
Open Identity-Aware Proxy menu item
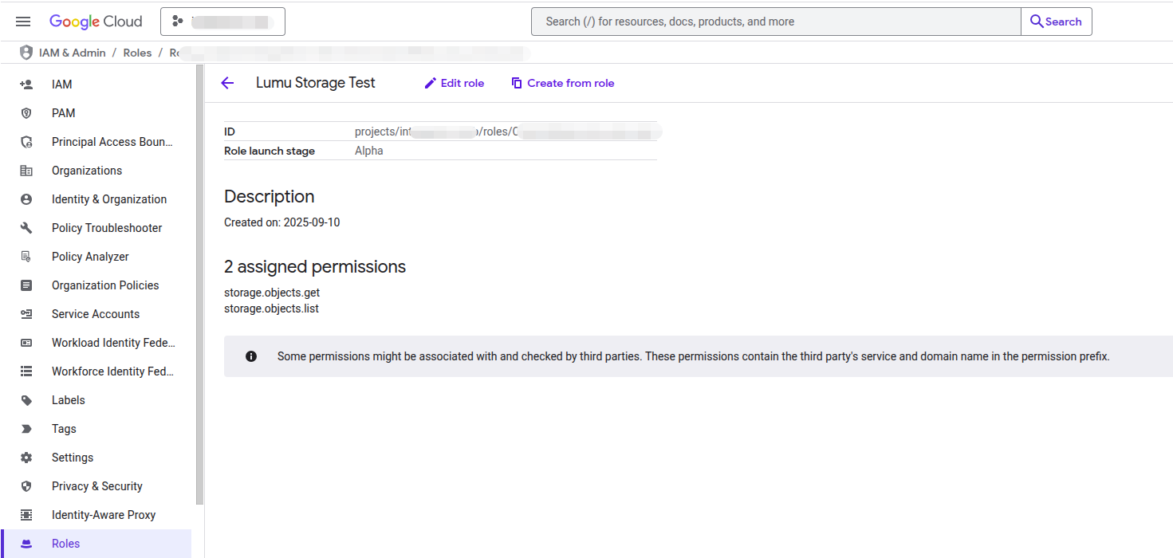point(104,515)
